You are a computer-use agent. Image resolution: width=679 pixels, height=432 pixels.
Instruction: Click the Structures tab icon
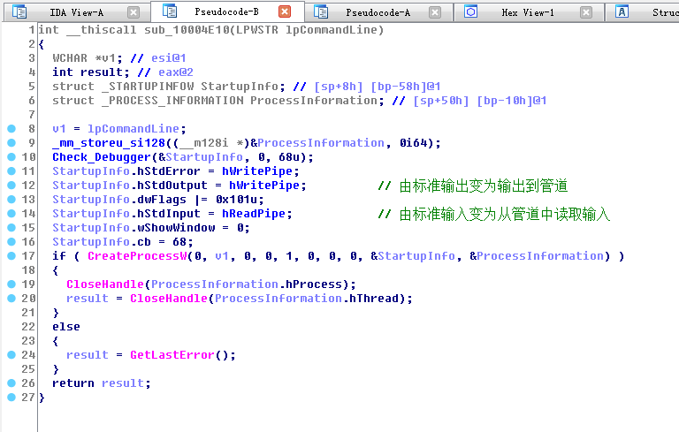(622, 11)
